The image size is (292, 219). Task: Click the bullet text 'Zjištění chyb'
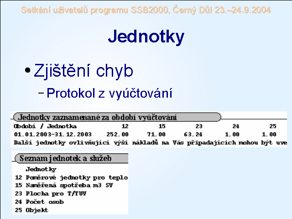[83, 71]
